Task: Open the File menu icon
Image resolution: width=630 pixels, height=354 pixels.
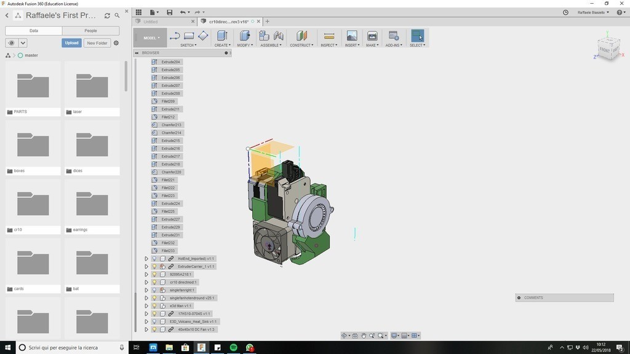Action: click(153, 12)
